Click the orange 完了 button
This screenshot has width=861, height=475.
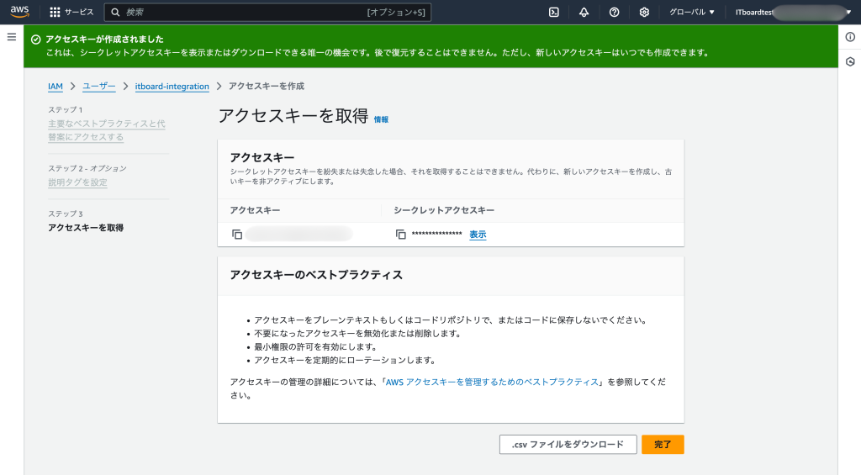[663, 444]
